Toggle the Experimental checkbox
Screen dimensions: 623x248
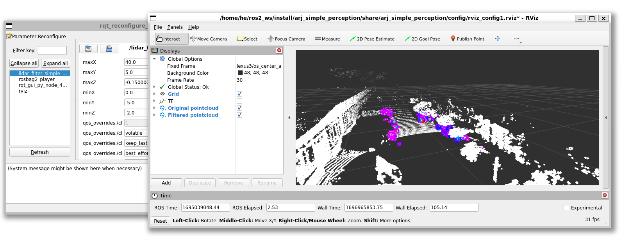coord(566,208)
